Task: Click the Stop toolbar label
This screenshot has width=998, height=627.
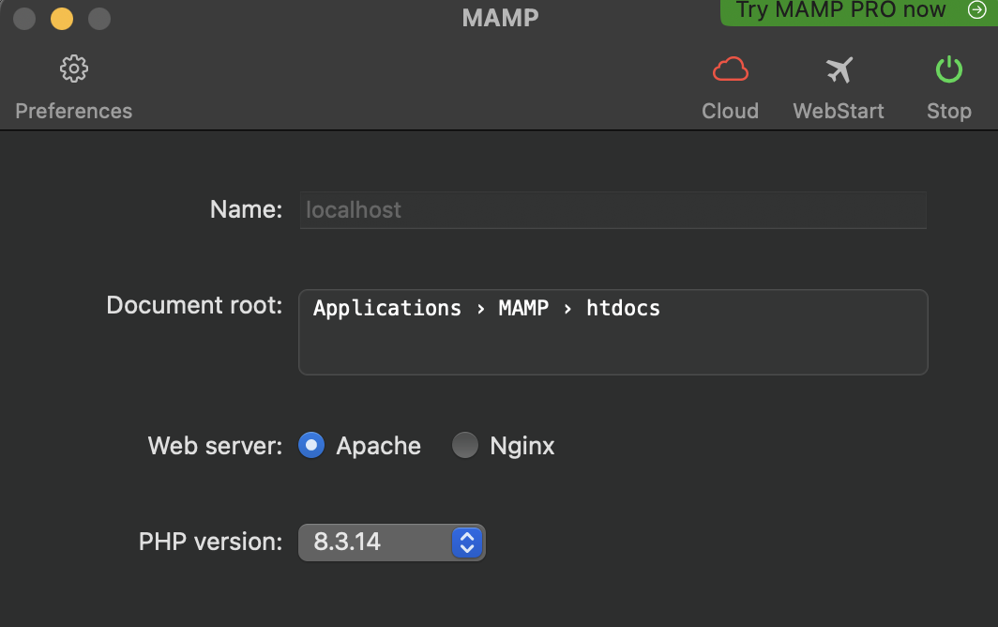Action: [x=948, y=111]
